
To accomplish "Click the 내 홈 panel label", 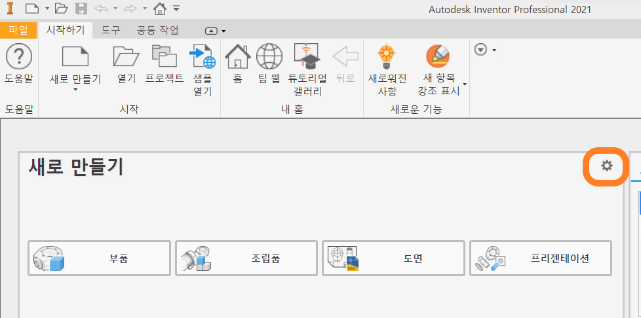I will click(x=292, y=109).
